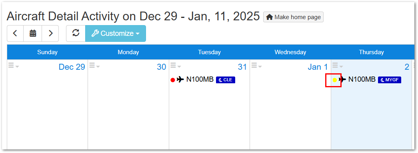Screen dimensions: 418x153
Task: Advance to next date range arrow
Action: (x=50, y=33)
